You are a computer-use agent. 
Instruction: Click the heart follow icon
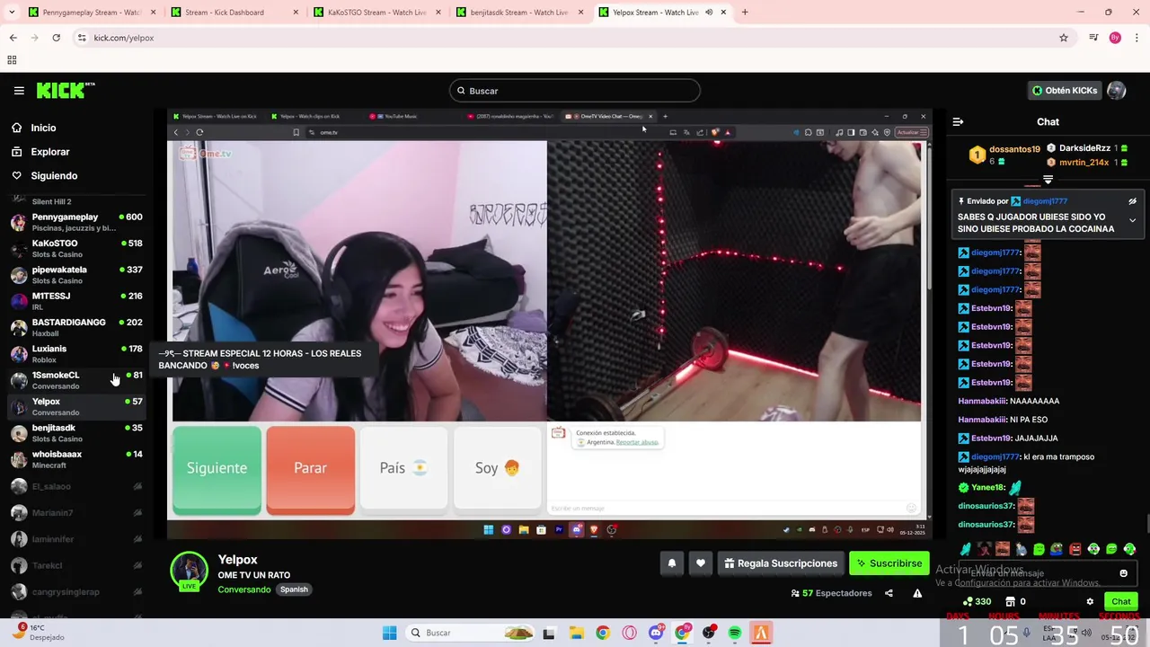point(701,563)
